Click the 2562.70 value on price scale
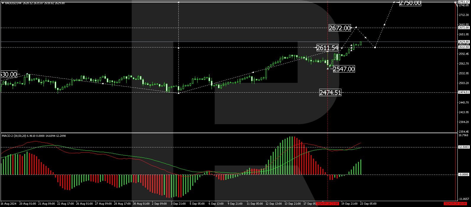This screenshot has width=471, height=207. [464, 64]
